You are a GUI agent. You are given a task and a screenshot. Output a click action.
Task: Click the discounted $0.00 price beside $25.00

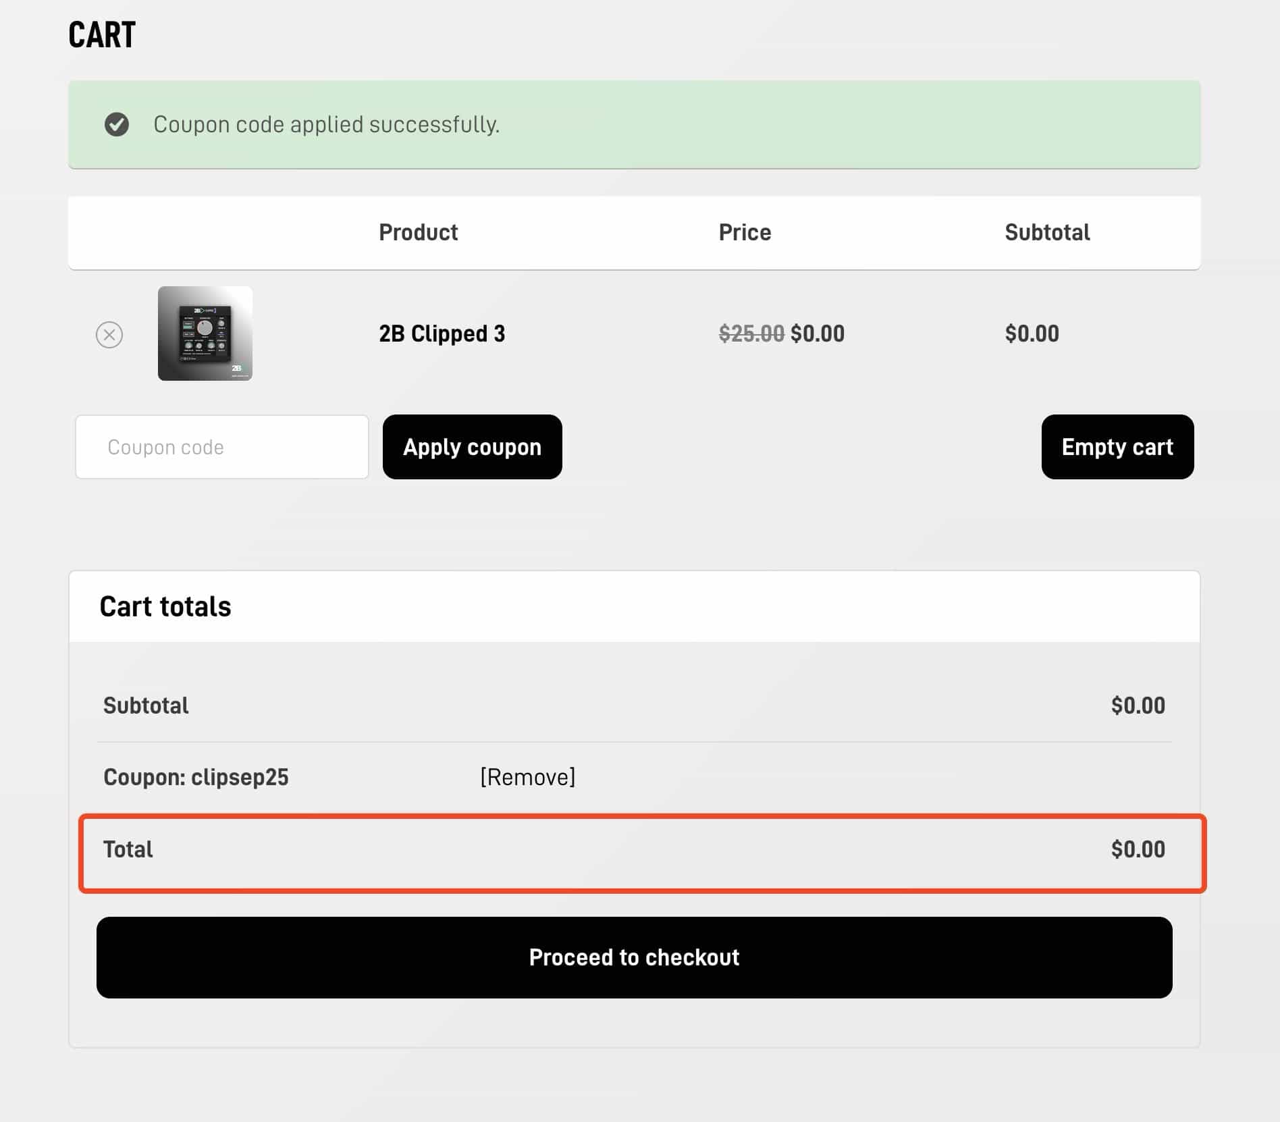[818, 333]
